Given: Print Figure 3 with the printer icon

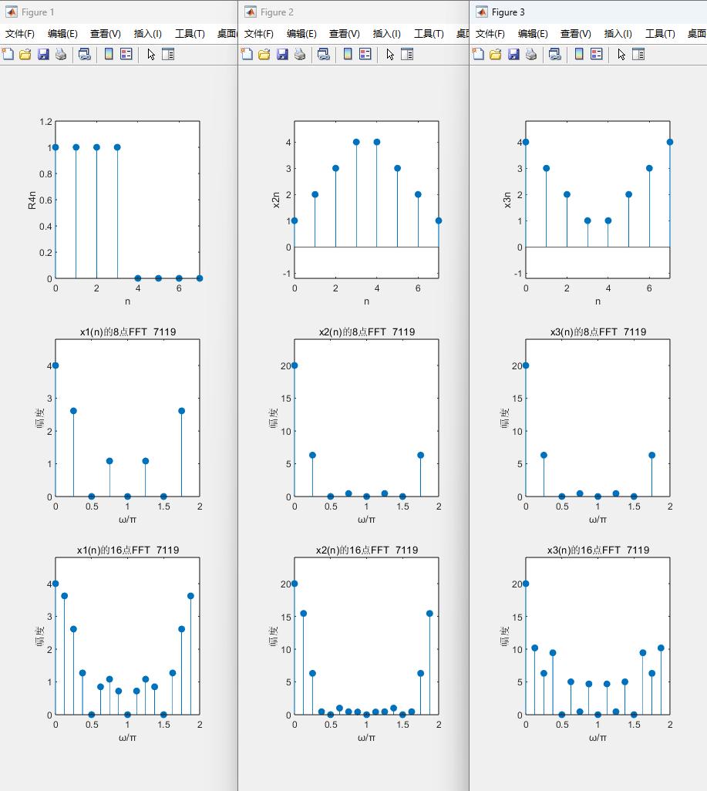Looking at the screenshot, I should 531,54.
